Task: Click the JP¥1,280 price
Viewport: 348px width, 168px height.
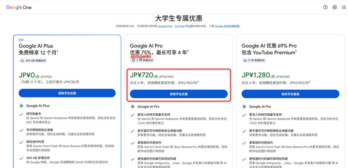Action: pyautogui.click(x=255, y=75)
